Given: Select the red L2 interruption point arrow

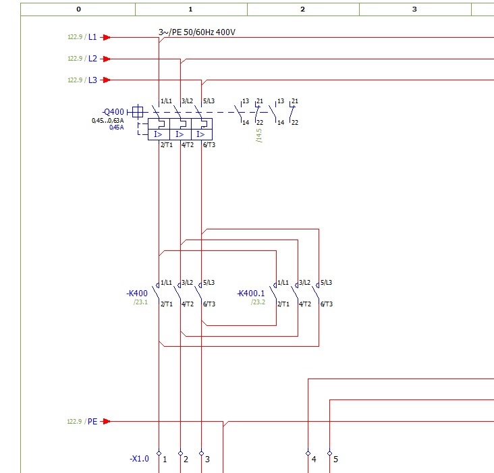Looking at the screenshot, I should tap(107, 59).
